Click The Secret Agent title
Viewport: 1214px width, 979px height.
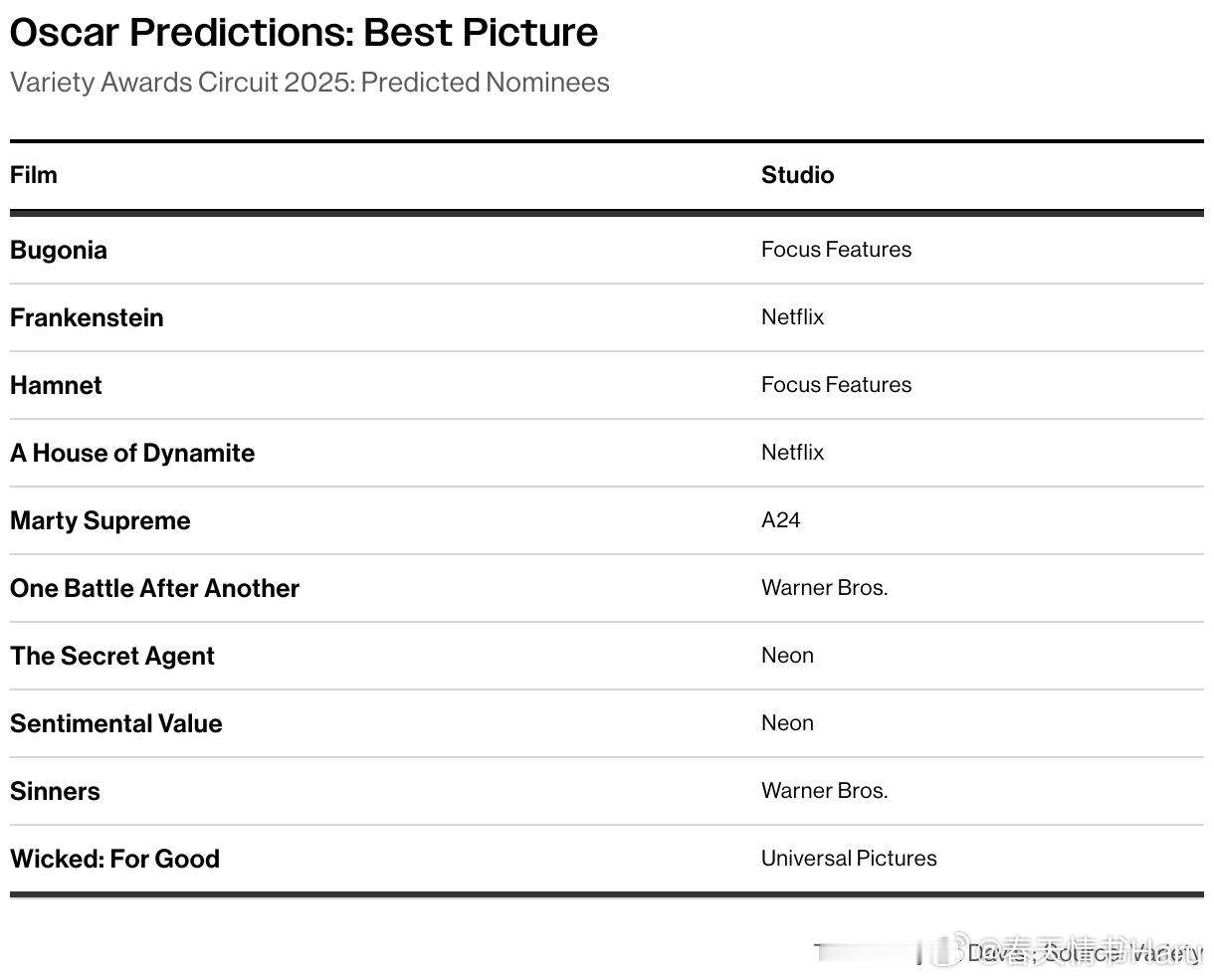tap(112, 656)
